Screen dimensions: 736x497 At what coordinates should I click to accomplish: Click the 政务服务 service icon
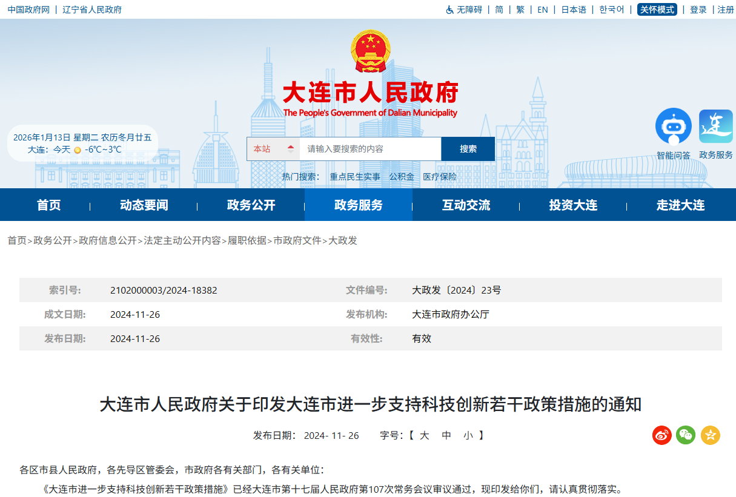(716, 125)
